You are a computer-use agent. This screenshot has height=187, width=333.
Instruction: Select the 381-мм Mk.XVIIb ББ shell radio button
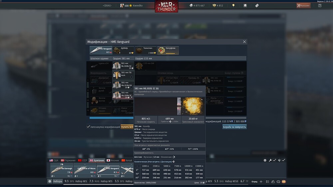click(132, 87)
